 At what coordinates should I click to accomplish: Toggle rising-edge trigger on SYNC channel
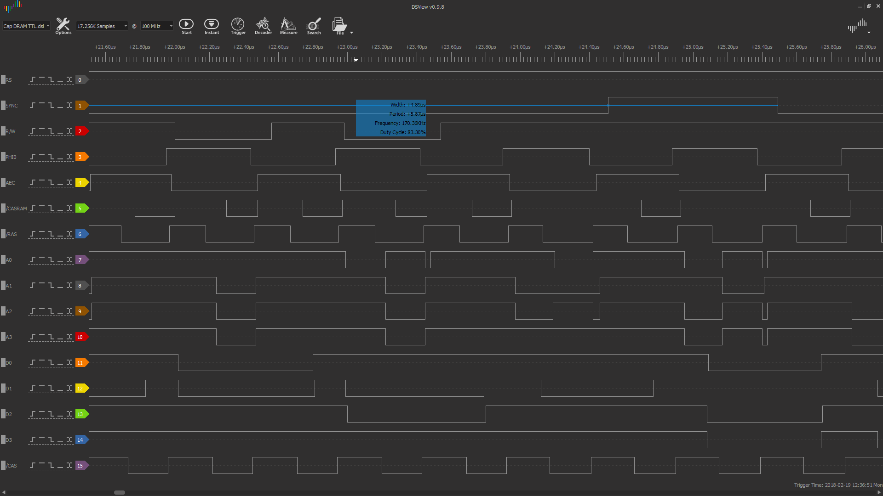[33, 106]
